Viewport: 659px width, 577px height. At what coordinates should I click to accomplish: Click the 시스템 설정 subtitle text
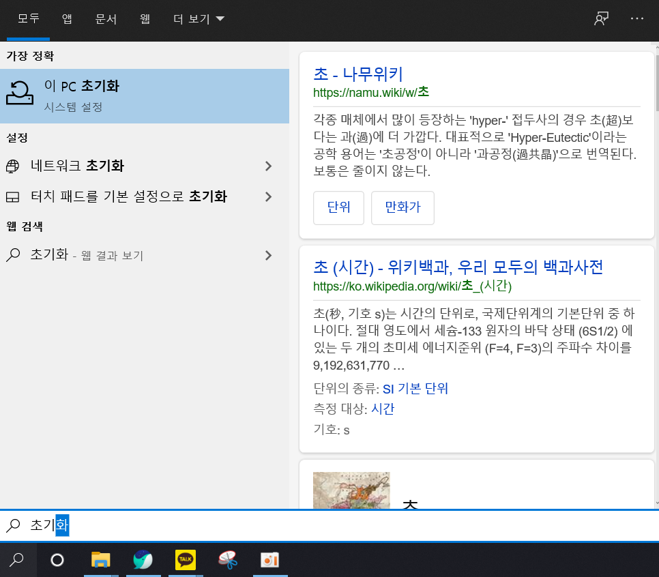[73, 107]
